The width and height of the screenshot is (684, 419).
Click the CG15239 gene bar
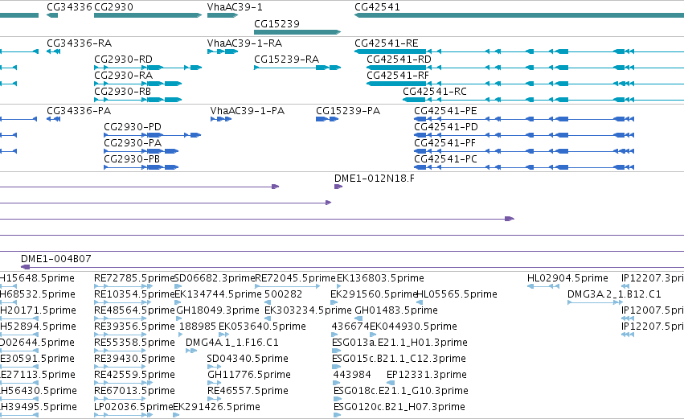coord(297,32)
